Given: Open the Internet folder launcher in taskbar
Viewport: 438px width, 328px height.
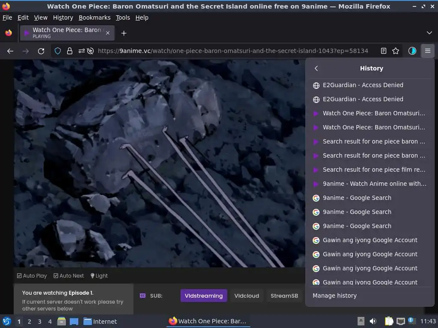Looking at the screenshot, I should [100, 322].
